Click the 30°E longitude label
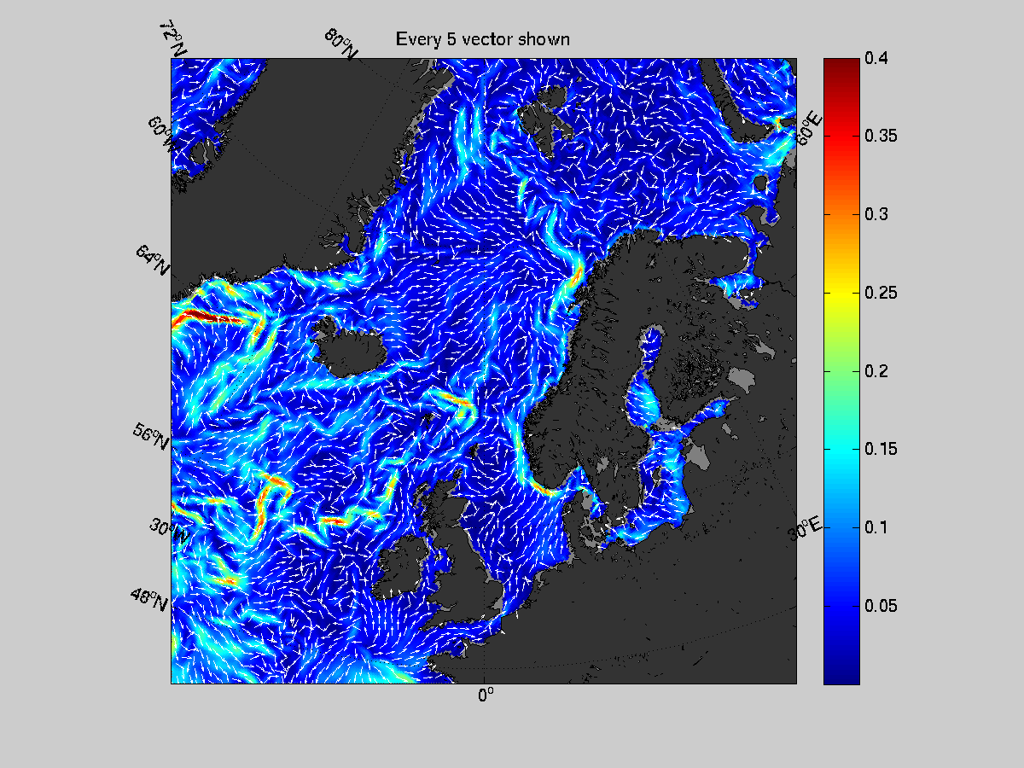 (806, 529)
